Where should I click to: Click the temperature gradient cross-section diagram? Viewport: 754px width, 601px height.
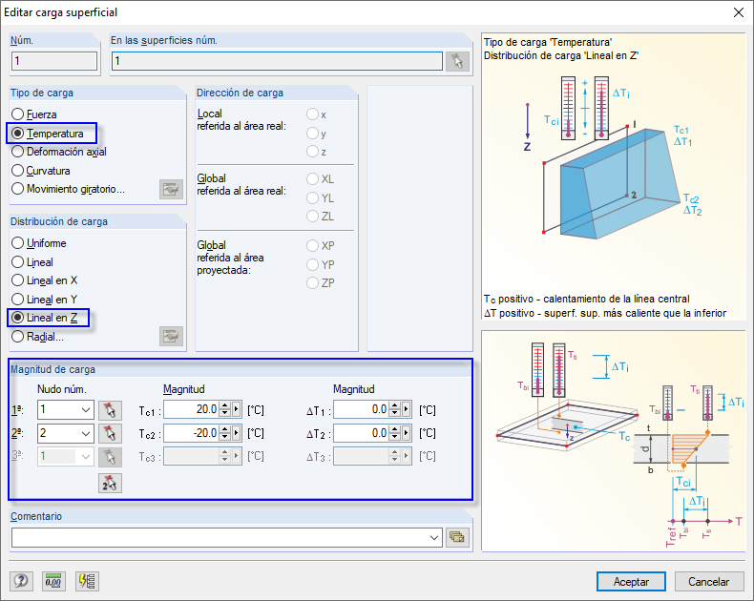tap(614, 441)
